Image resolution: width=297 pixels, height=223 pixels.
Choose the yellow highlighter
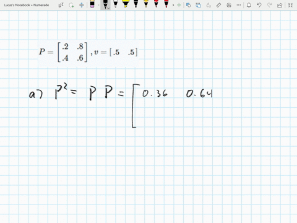(126, 4)
